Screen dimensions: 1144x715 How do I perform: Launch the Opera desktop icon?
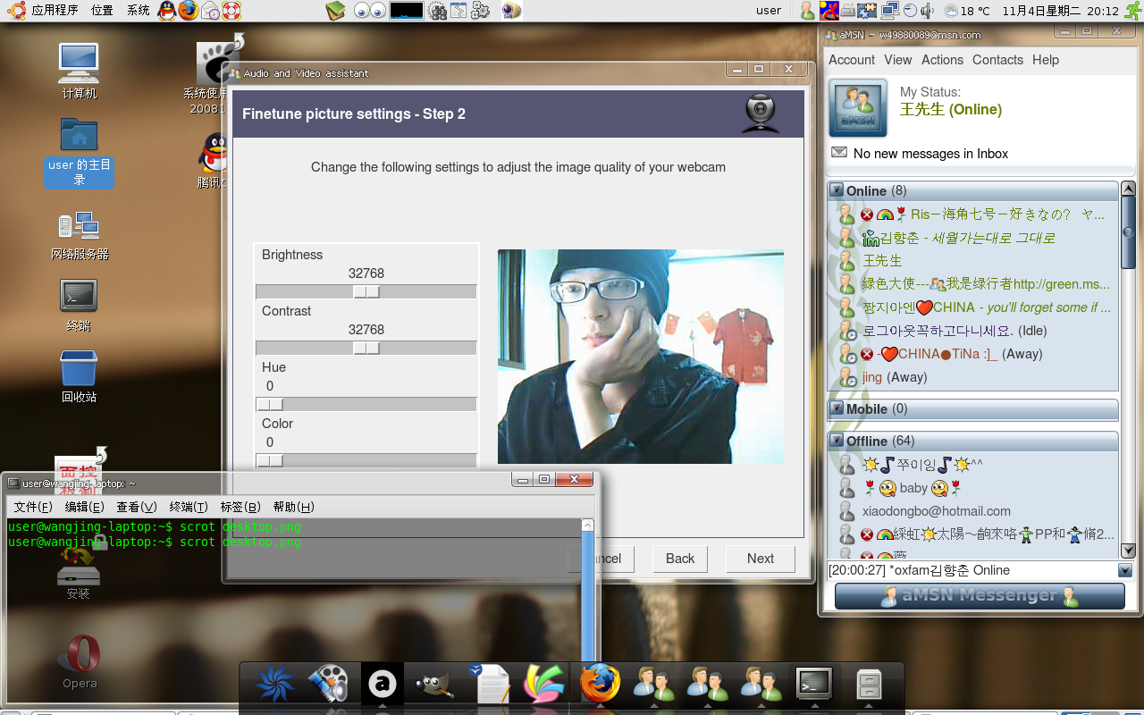(x=79, y=661)
